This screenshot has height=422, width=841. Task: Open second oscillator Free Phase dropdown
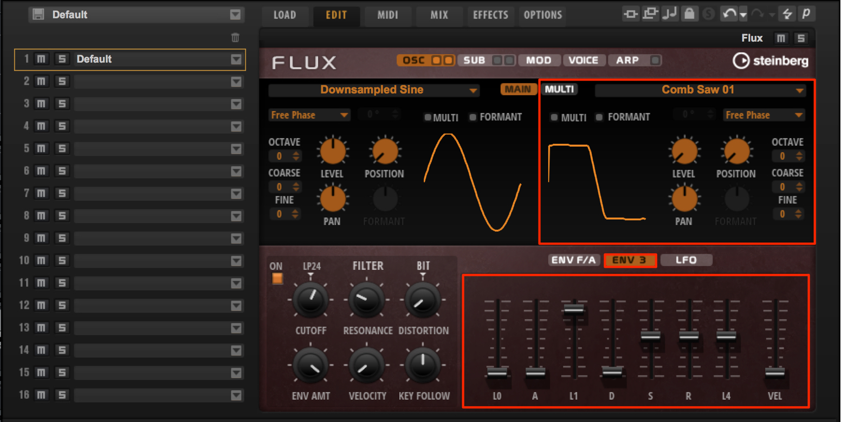(764, 115)
